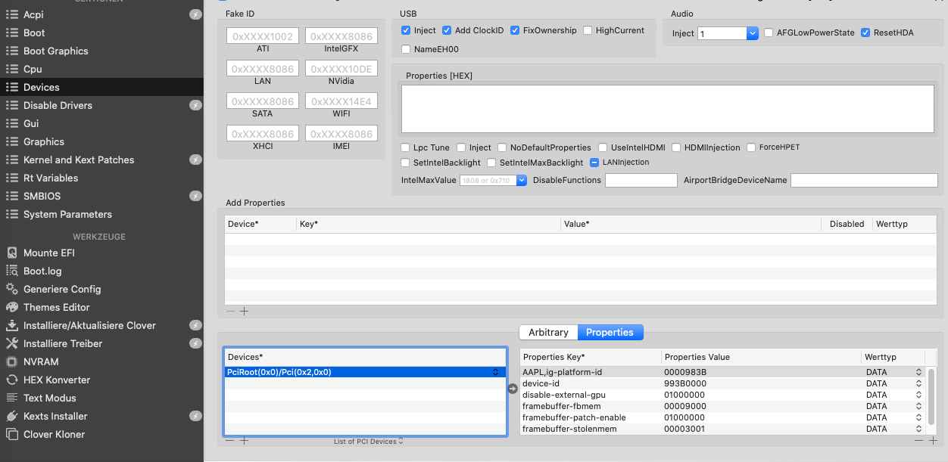Open the Boot.log viewer icon
Viewport: 948px width, 462px height.
pyautogui.click(x=11, y=271)
